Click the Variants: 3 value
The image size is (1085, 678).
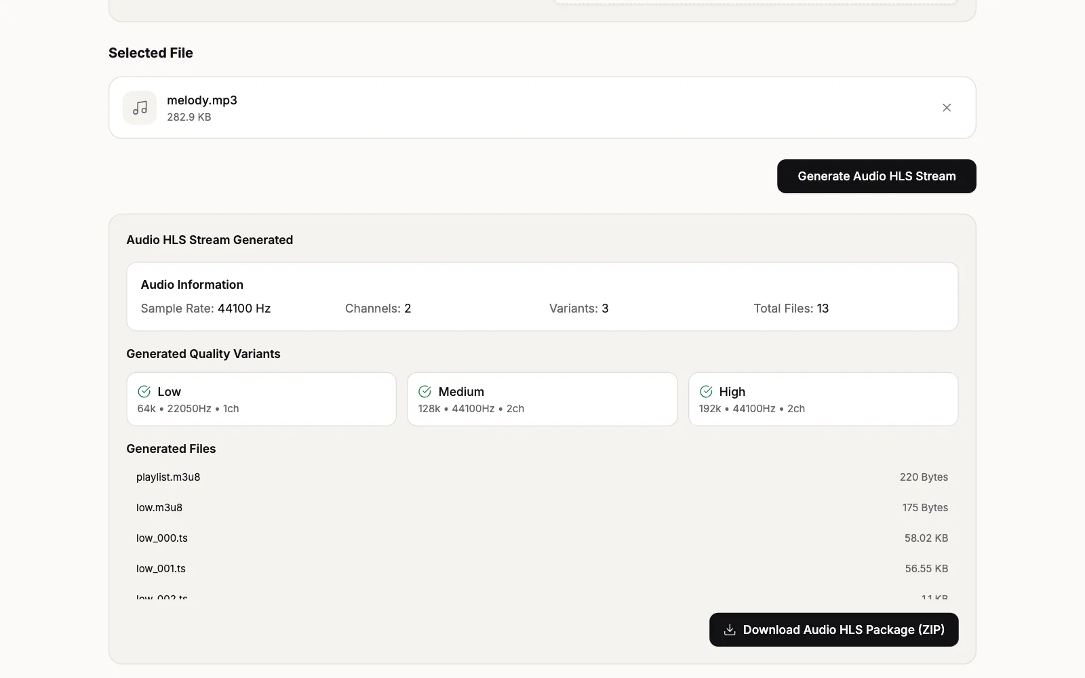pyautogui.click(x=605, y=308)
